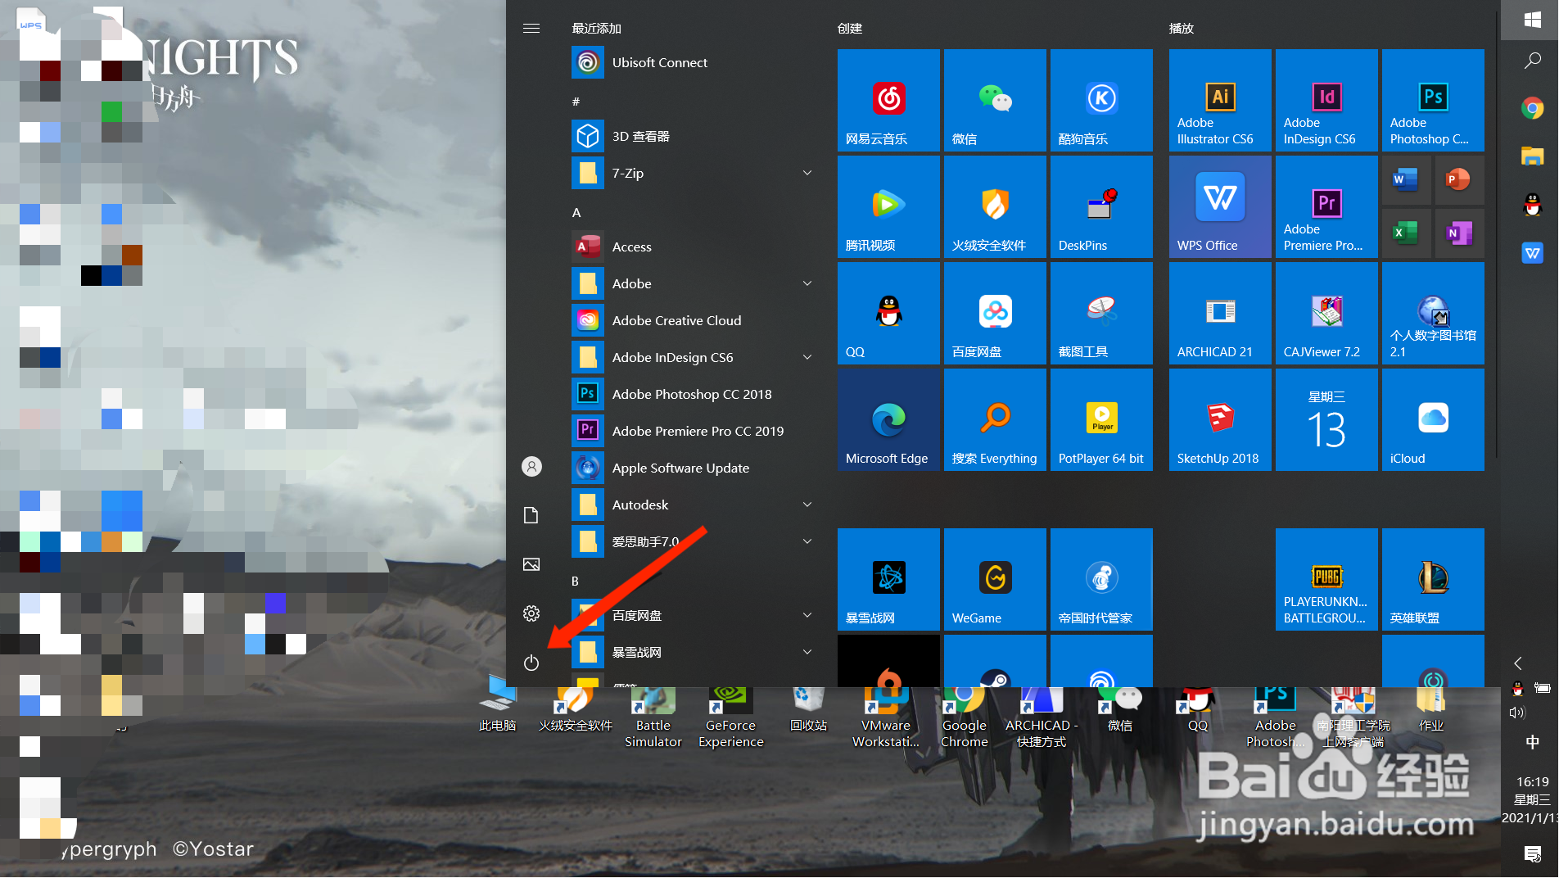Viewport: 1559px width, 878px height.
Task: Open 3D 查看器 from app list
Action: tap(693, 136)
